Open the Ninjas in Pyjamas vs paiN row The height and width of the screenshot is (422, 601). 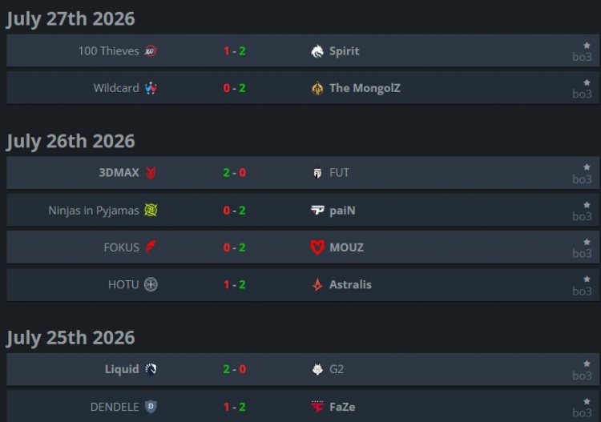click(303, 211)
